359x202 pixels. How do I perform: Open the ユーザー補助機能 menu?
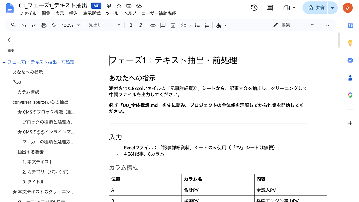(x=159, y=13)
